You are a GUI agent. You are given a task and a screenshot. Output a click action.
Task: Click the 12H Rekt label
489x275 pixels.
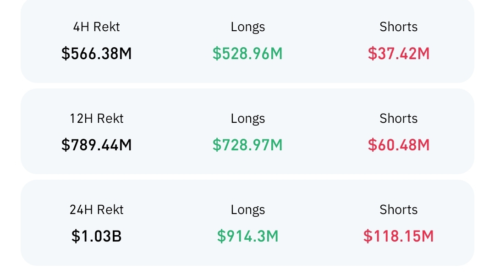coord(96,119)
